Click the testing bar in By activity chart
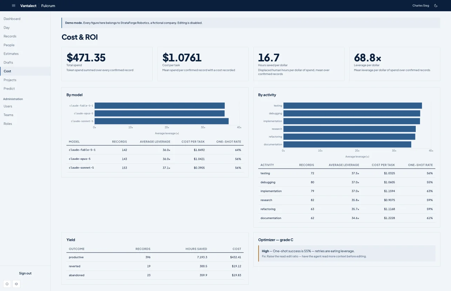This screenshot has height=291, width=451. (352, 105)
